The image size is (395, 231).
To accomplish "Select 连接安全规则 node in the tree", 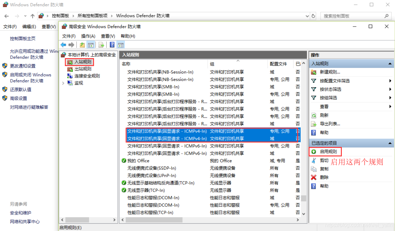I will tap(87, 76).
